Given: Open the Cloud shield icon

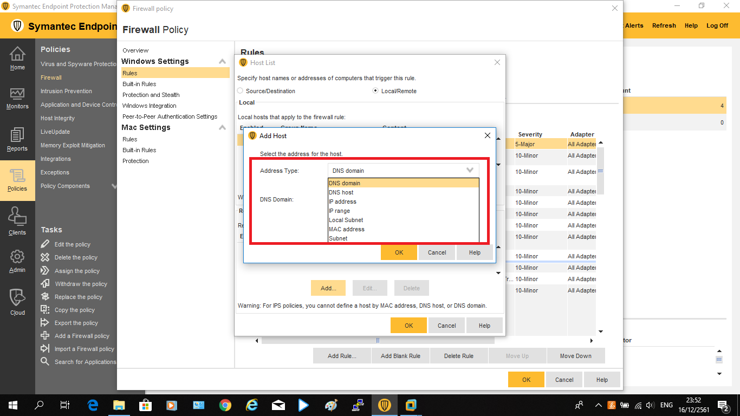Looking at the screenshot, I should [17, 298].
